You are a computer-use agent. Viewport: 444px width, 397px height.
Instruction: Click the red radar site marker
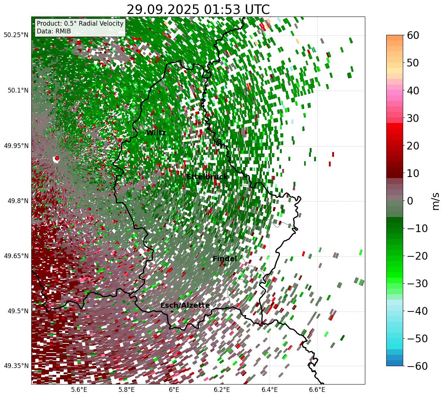tap(57, 158)
